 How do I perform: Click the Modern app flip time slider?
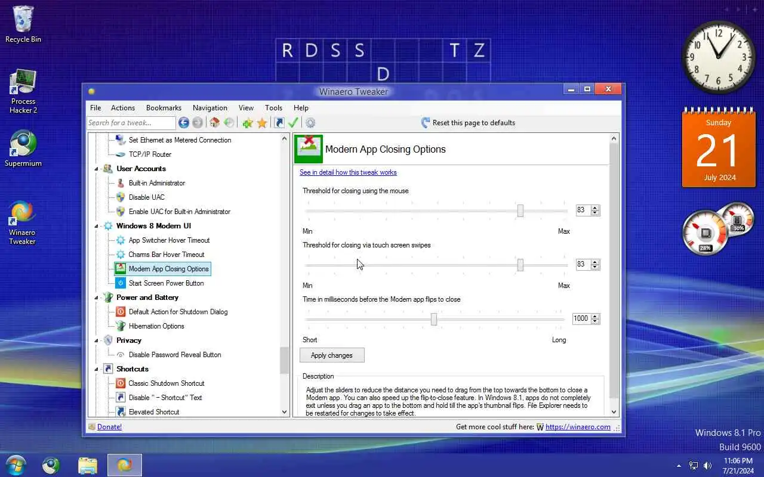coord(435,320)
